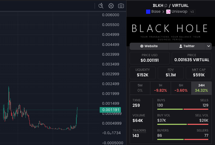Click the current price tag 0.001191 on axis
The width and height of the screenshot is (215, 145).
tap(110, 110)
